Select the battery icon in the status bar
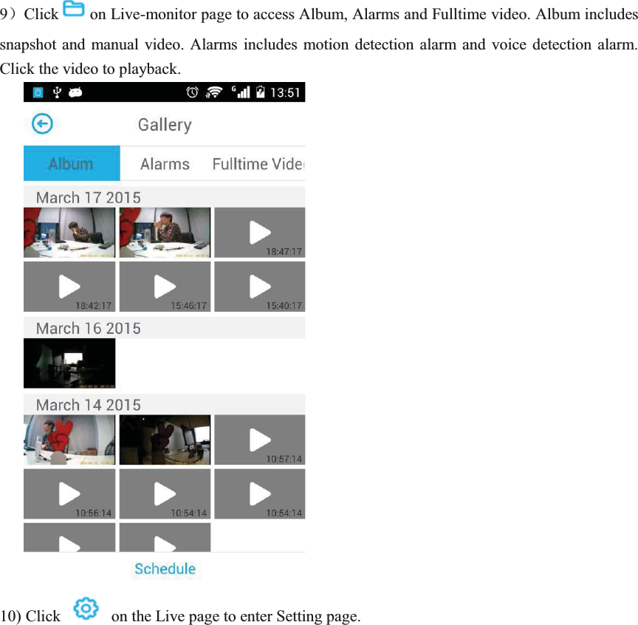638x625 pixels. 261,92
